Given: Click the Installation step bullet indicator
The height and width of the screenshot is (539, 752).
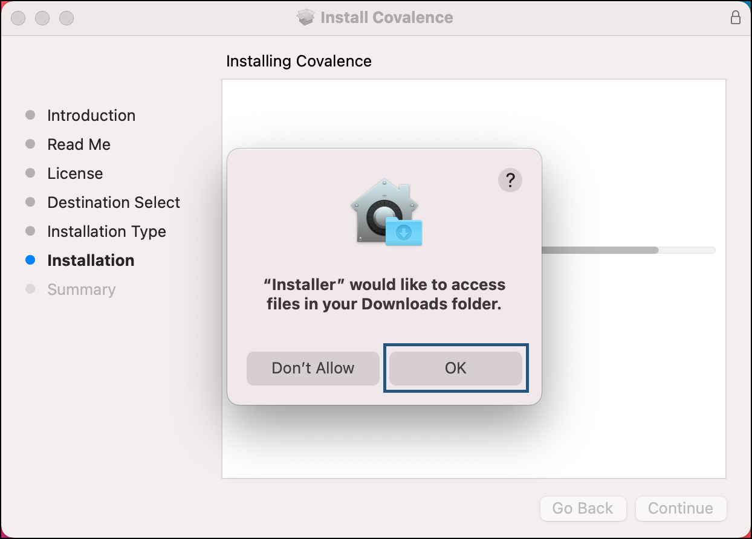Looking at the screenshot, I should click(31, 260).
